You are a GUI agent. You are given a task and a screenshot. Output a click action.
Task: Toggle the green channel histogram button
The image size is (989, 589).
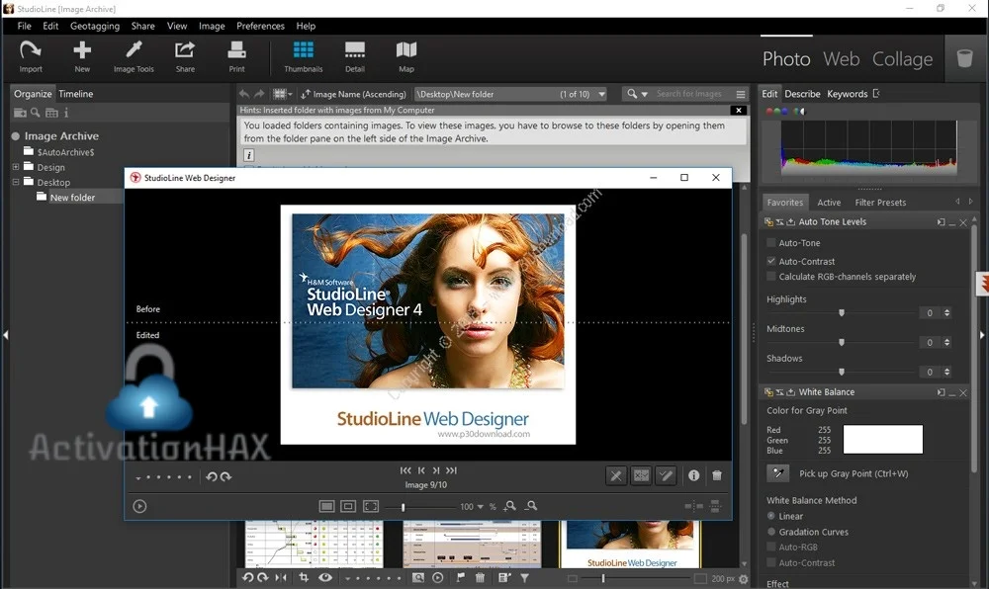(777, 112)
